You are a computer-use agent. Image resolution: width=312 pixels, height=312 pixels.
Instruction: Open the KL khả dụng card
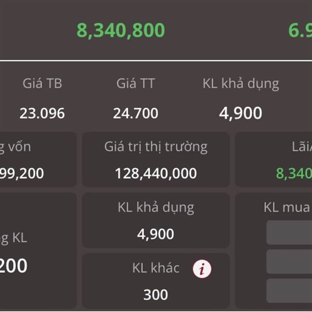point(156,220)
